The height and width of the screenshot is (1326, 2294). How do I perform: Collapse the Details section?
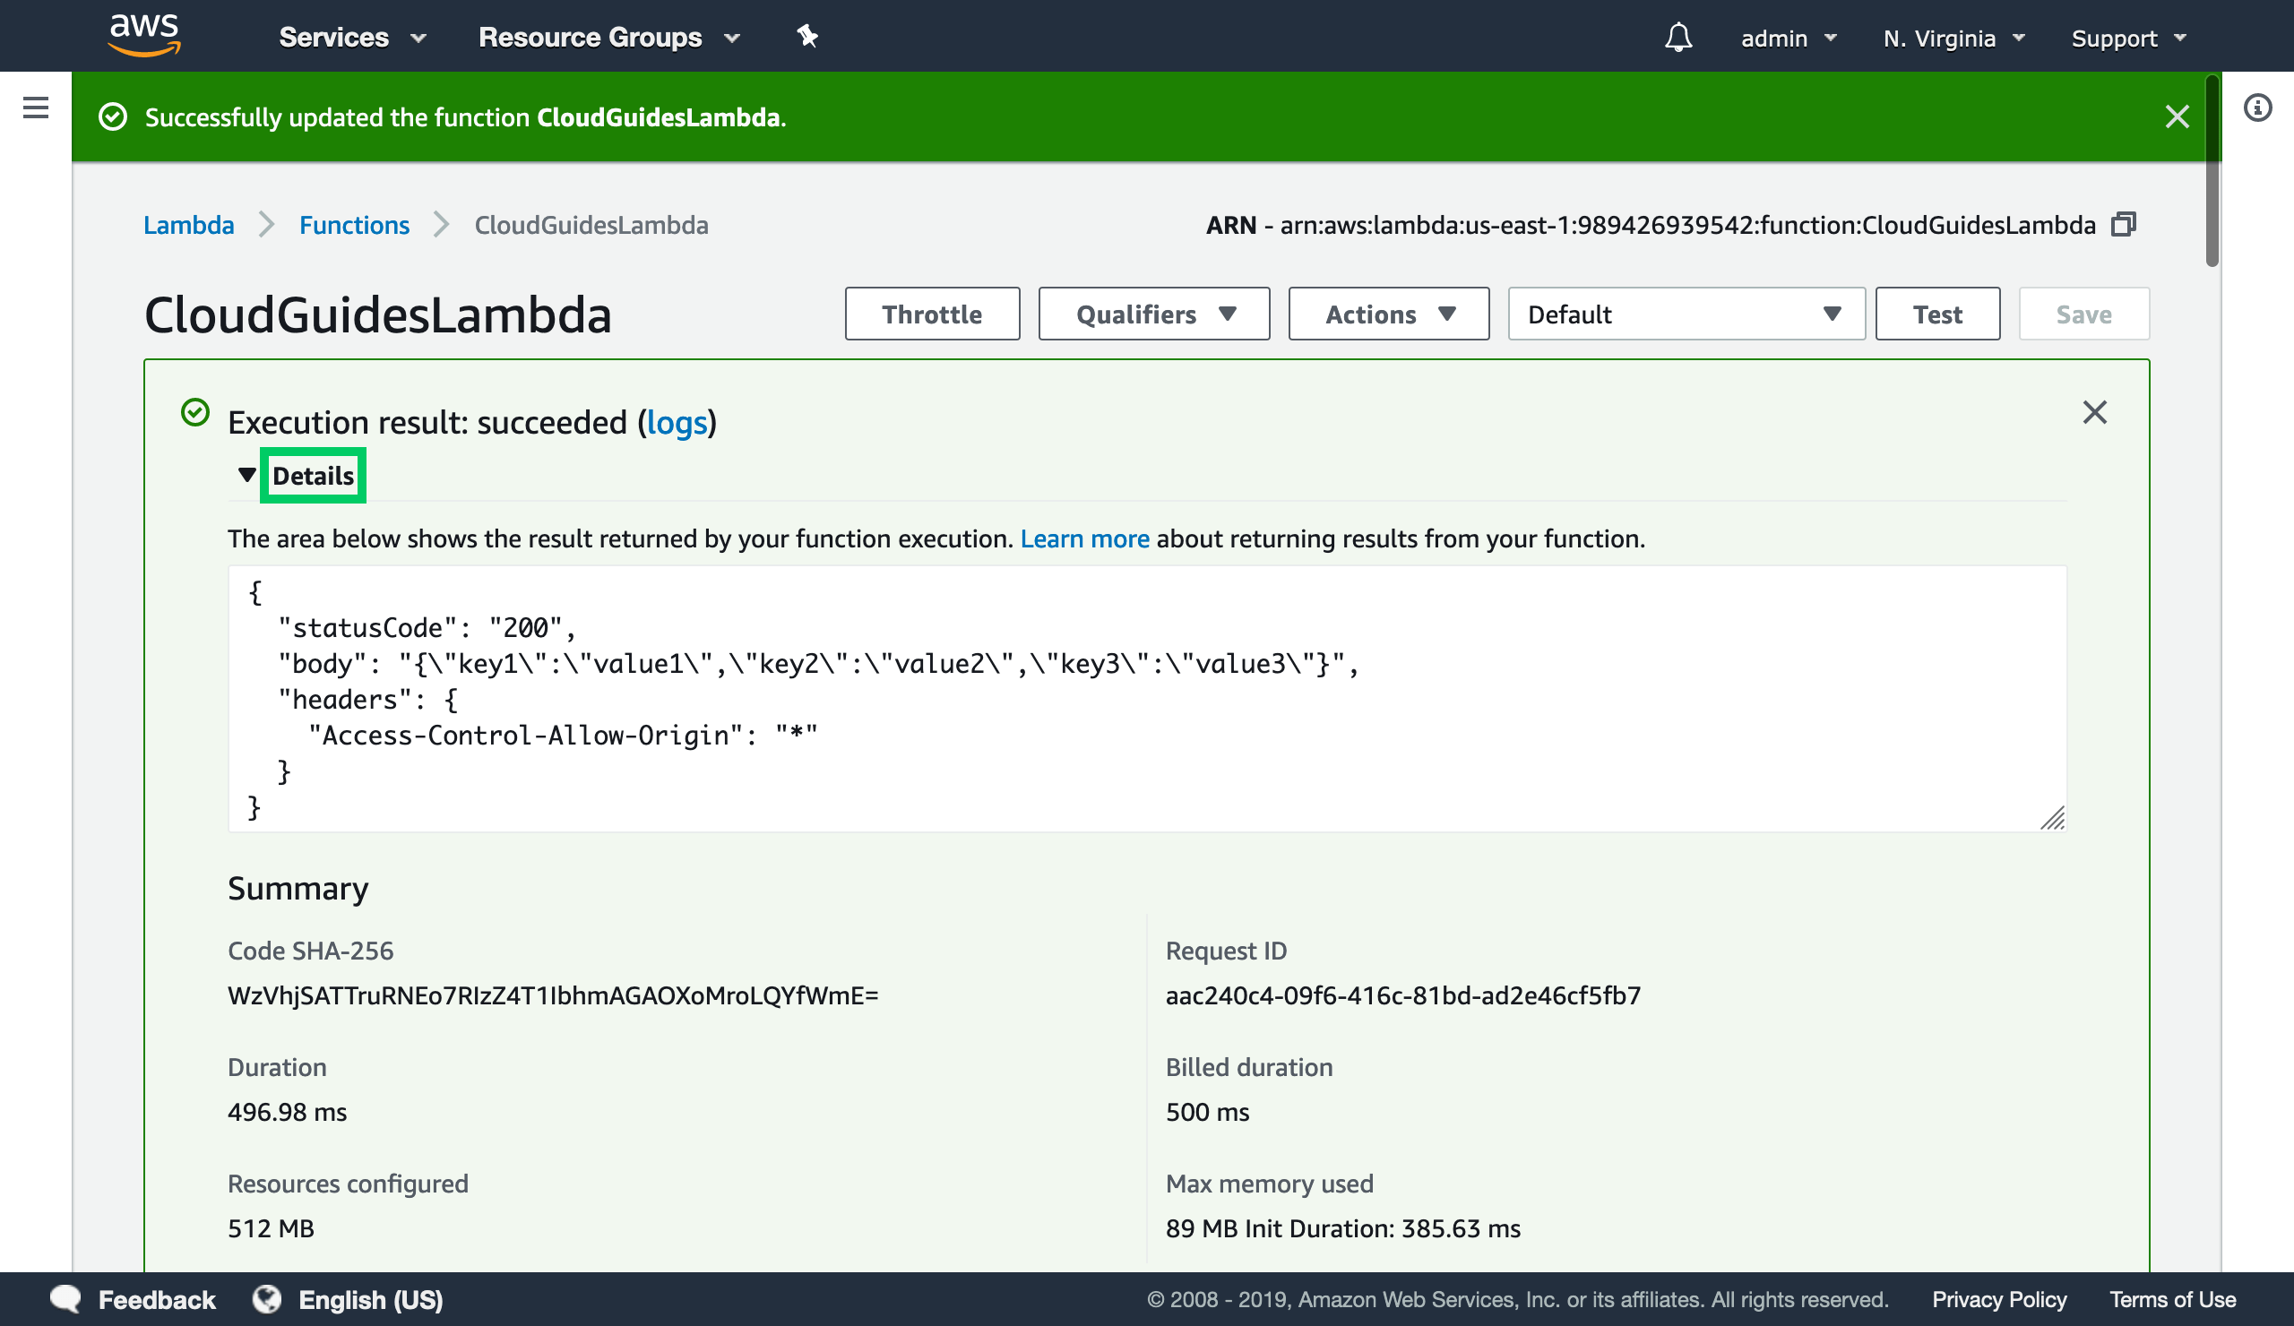click(296, 475)
